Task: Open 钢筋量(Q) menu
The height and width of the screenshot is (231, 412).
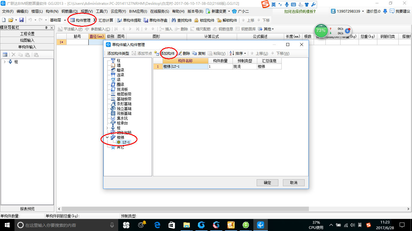Action: point(69,11)
